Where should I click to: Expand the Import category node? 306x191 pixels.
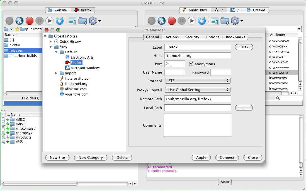click(56, 73)
